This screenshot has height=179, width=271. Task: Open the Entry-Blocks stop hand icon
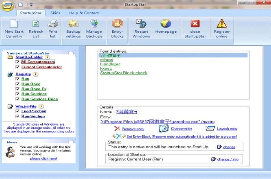117,23
